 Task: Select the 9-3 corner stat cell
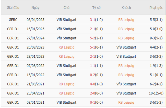pos(156,38)
